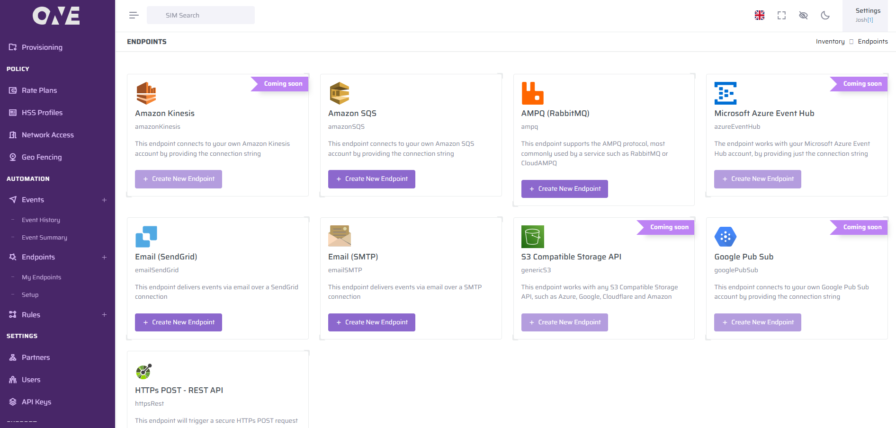Screen dimensions: 896x428
Task: Click the RabbitMQ orange logo icon
Action: 532,93
